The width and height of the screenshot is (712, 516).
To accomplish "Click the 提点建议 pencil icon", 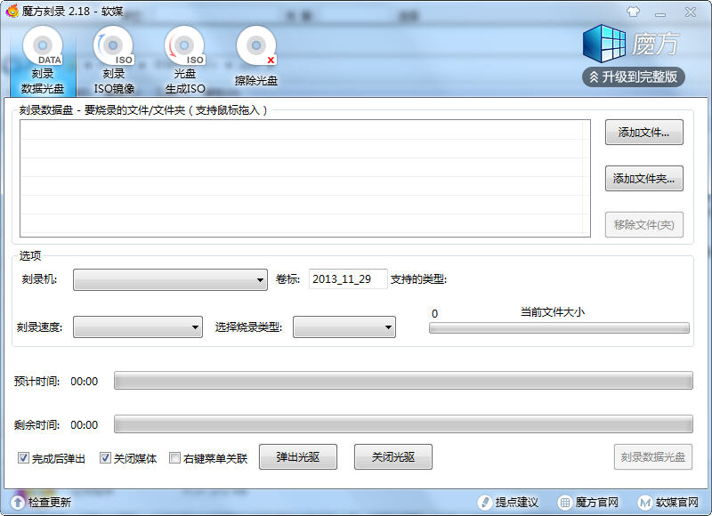I will (x=485, y=502).
